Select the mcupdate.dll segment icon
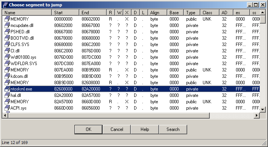This screenshot has height=147, width=268. pyautogui.click(x=7, y=25)
